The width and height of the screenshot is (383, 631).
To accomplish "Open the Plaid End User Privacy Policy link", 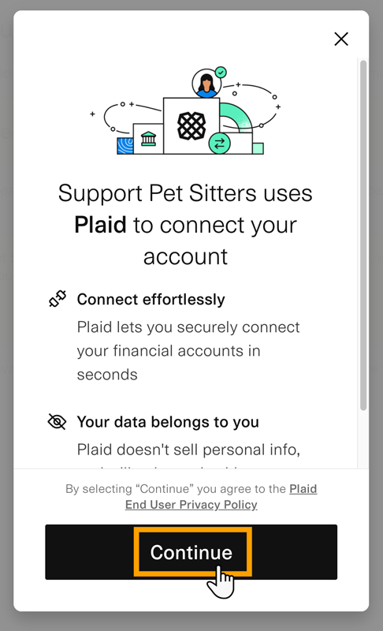I will (221, 497).
